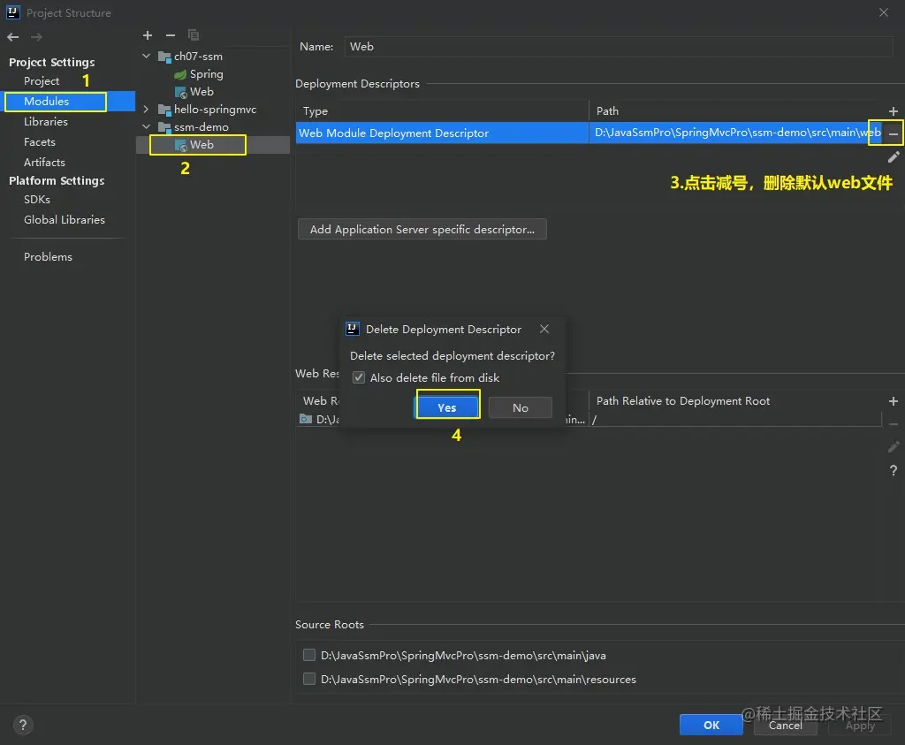Edit deployment descriptor with pencil icon
The width and height of the screenshot is (905, 745).
click(x=893, y=157)
